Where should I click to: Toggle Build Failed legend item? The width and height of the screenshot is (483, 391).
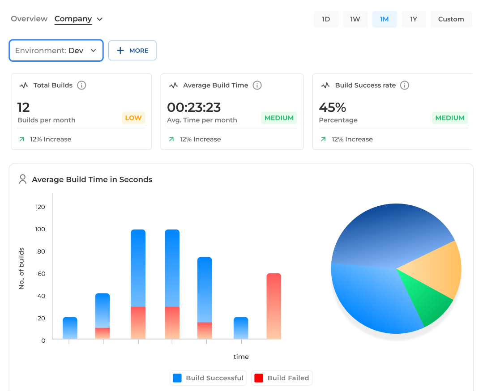pyautogui.click(x=282, y=378)
